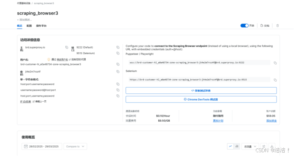Open the 操作平台 tab
This screenshot has width=294, height=156.
tap(41, 26)
